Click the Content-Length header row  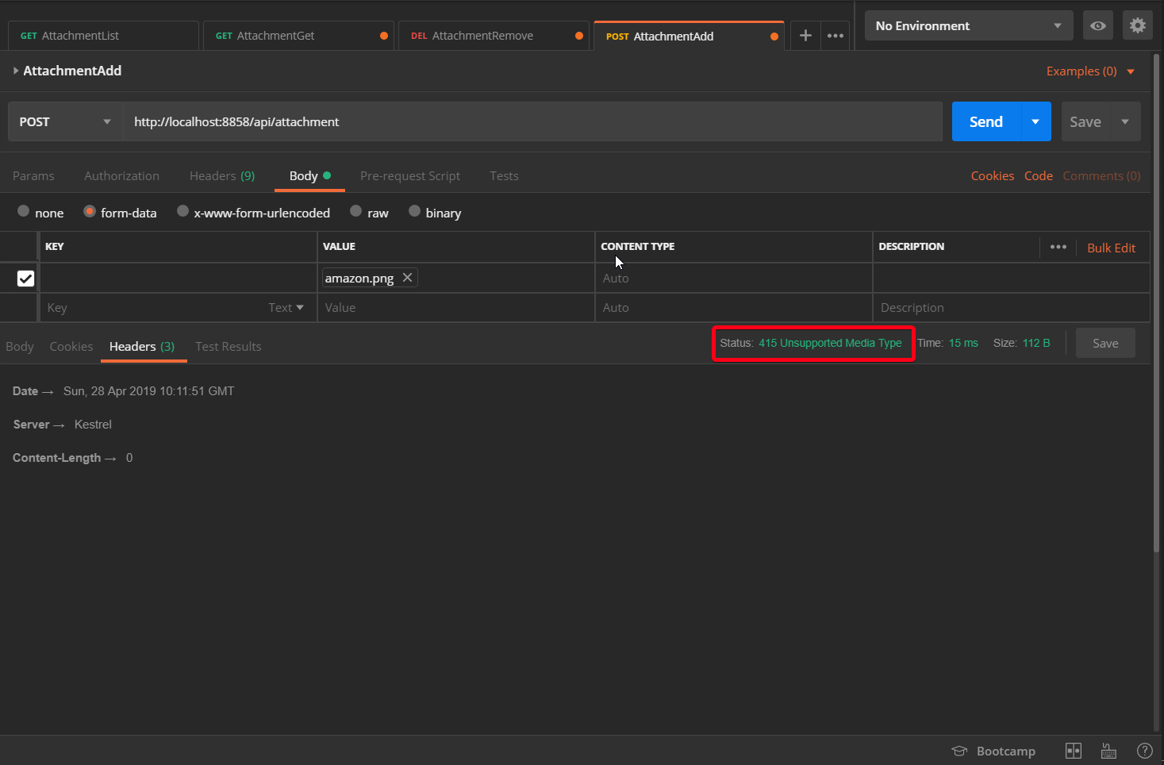pos(73,458)
